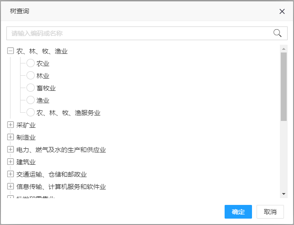Select 农、林、牧、渔服务业 radio button

tap(31, 113)
